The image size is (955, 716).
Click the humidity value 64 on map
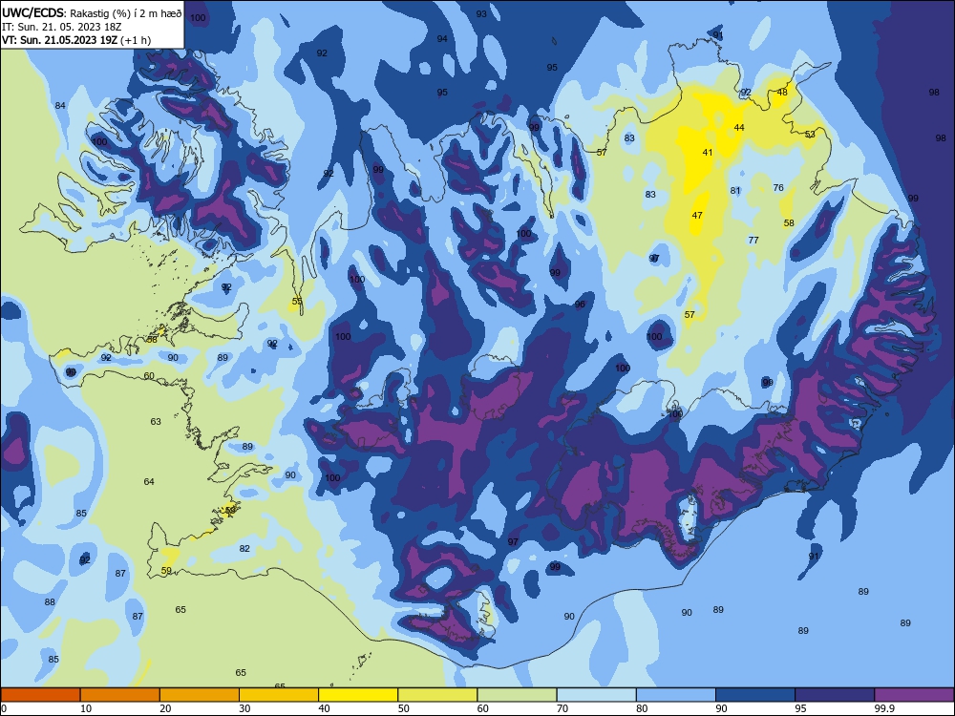click(149, 481)
